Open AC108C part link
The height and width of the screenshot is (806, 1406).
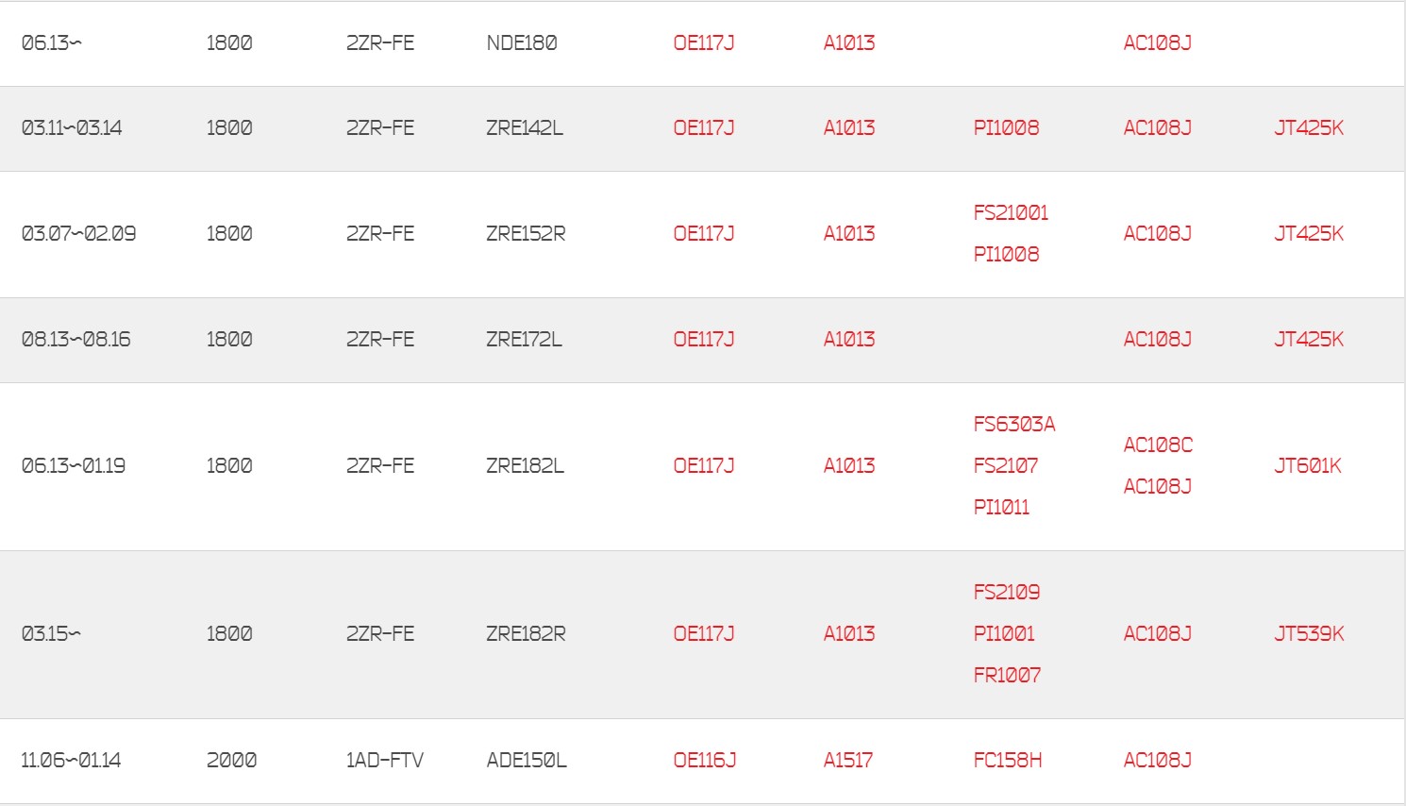coord(1158,445)
